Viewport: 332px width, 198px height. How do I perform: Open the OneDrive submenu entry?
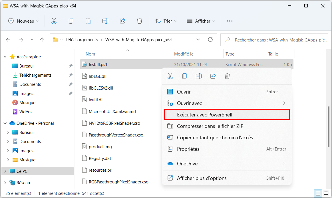(x=227, y=163)
